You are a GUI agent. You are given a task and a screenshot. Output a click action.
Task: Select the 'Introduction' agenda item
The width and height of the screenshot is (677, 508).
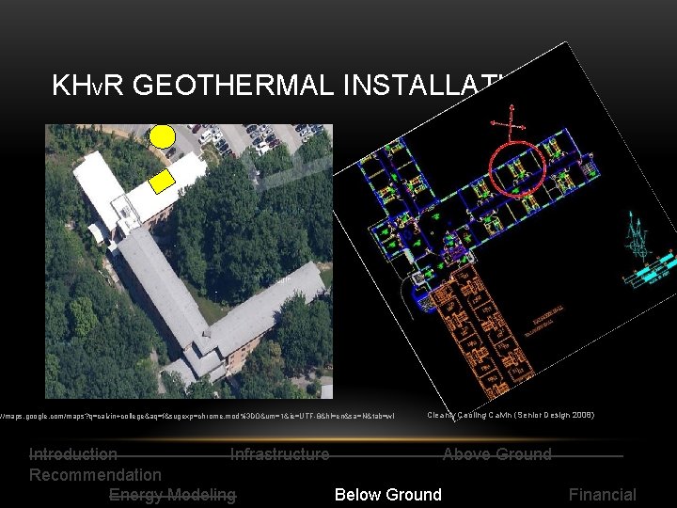[73, 454]
